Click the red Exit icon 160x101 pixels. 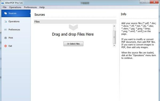(6, 46)
